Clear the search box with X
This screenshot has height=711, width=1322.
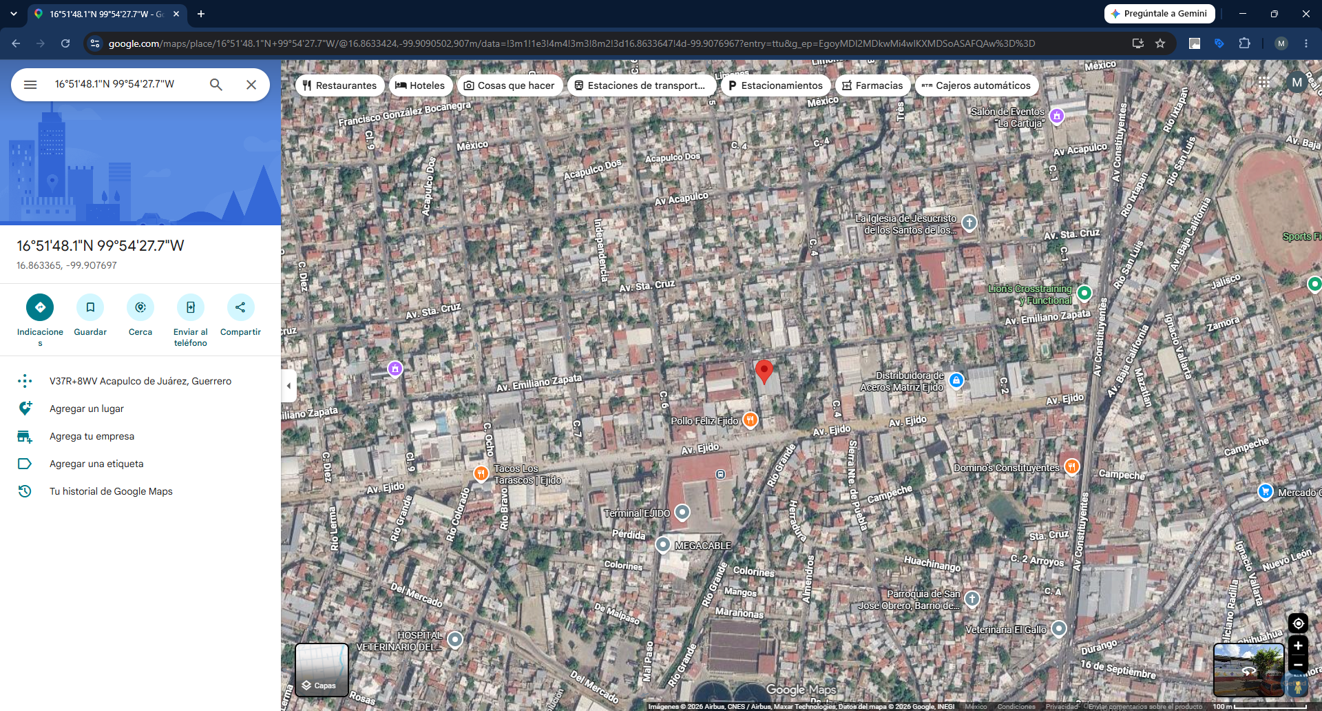(x=251, y=84)
